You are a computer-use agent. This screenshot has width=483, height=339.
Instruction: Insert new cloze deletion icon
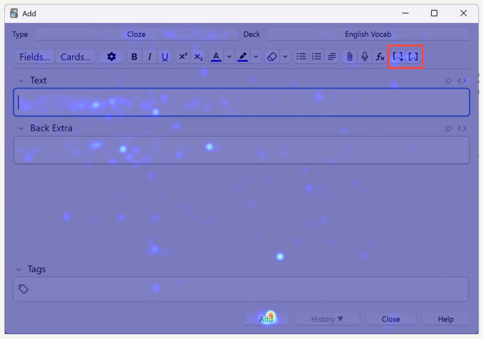tap(398, 57)
